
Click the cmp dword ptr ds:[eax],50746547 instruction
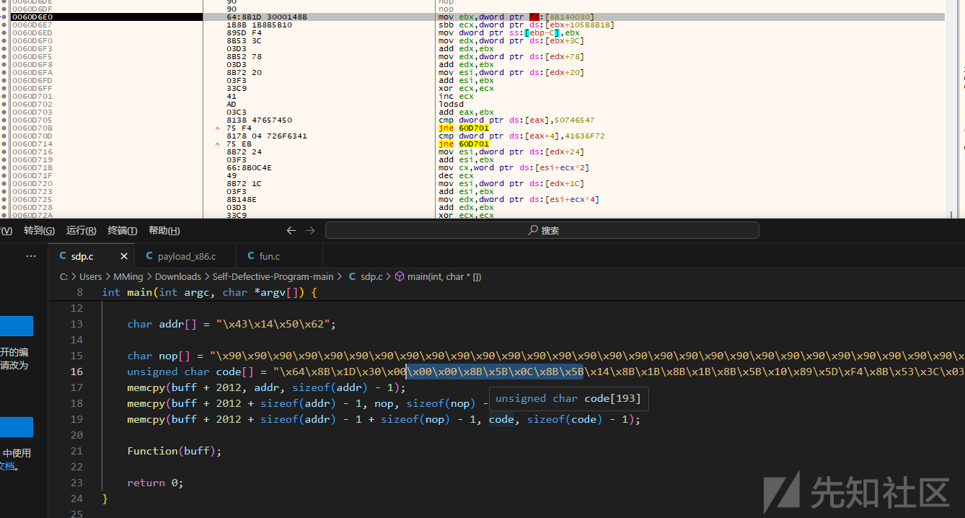tap(516, 120)
